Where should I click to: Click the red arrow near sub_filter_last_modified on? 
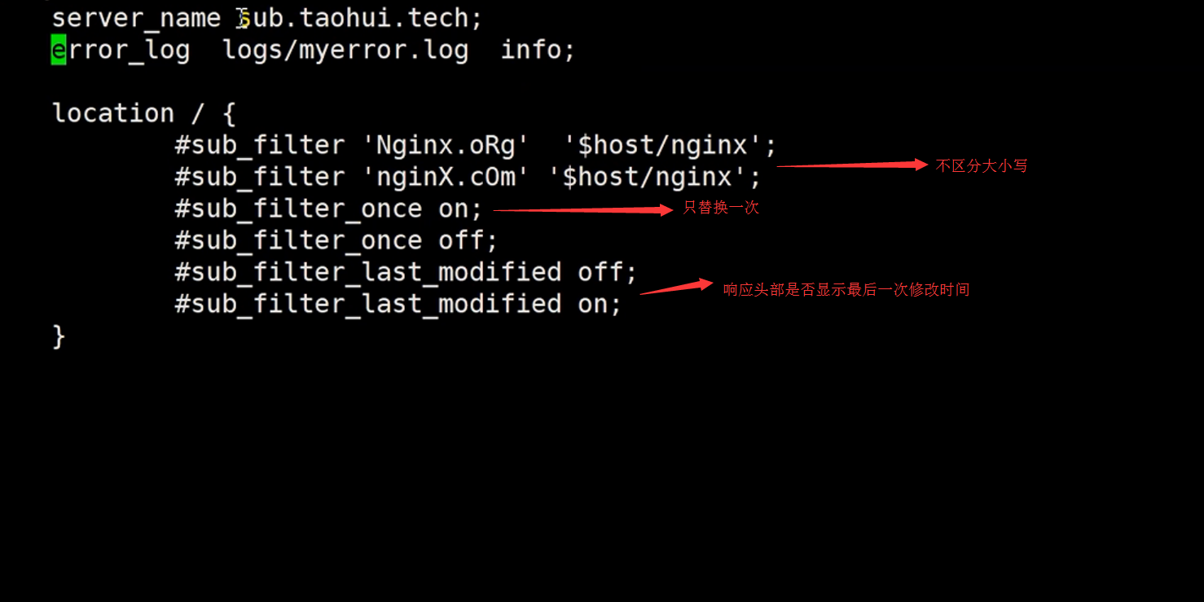coord(676,286)
